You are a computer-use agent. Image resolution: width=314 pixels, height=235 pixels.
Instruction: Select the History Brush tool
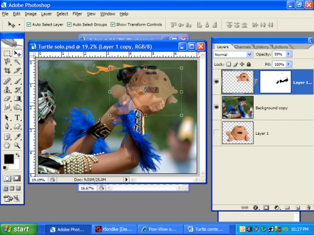click(x=17, y=90)
